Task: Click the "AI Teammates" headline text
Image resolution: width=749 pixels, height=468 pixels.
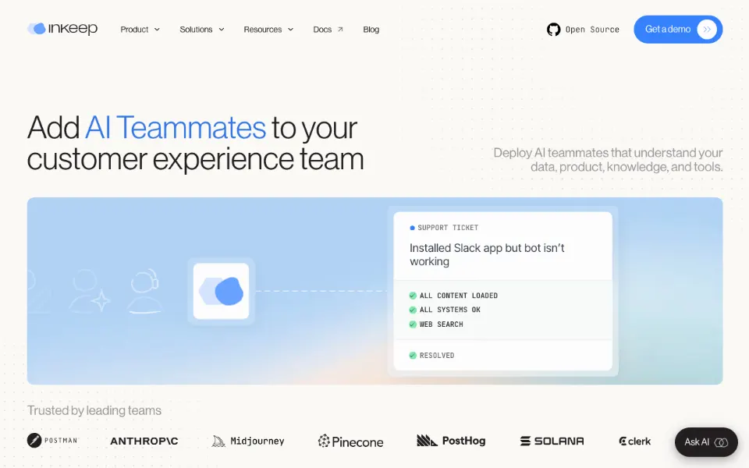Action: [176, 127]
